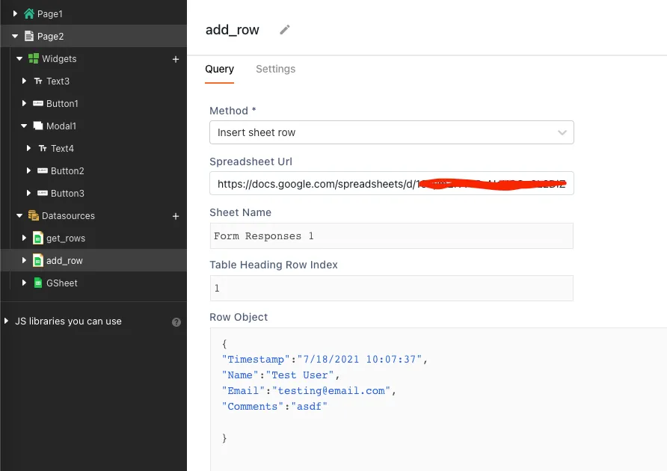Expand the Button1 tree entry

[x=25, y=103]
